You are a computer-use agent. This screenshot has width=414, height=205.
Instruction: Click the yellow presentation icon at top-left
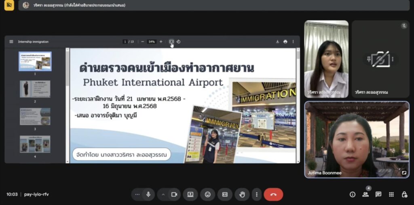pos(9,5)
